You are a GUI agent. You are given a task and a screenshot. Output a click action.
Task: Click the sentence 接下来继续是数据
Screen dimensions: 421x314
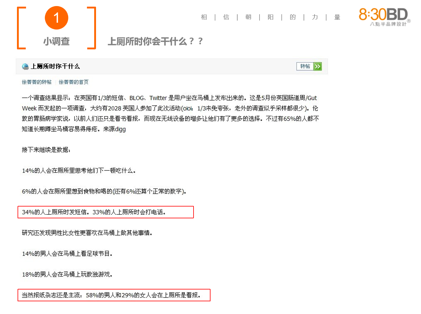tap(46, 150)
